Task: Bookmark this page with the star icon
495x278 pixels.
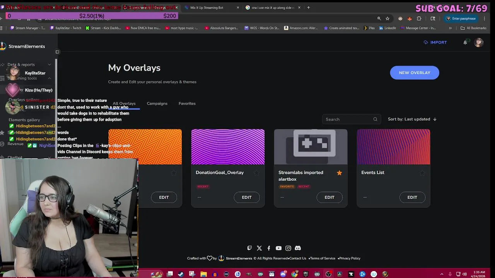Action: pyautogui.click(x=387, y=19)
